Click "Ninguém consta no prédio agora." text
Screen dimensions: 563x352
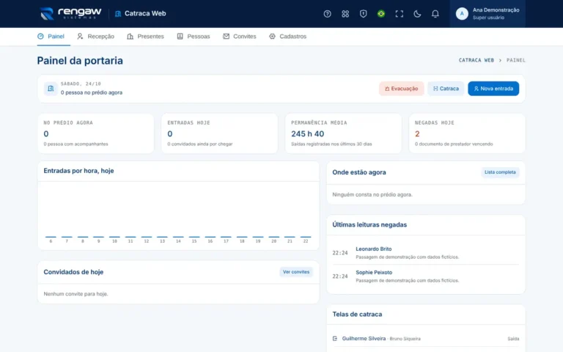tap(372, 194)
